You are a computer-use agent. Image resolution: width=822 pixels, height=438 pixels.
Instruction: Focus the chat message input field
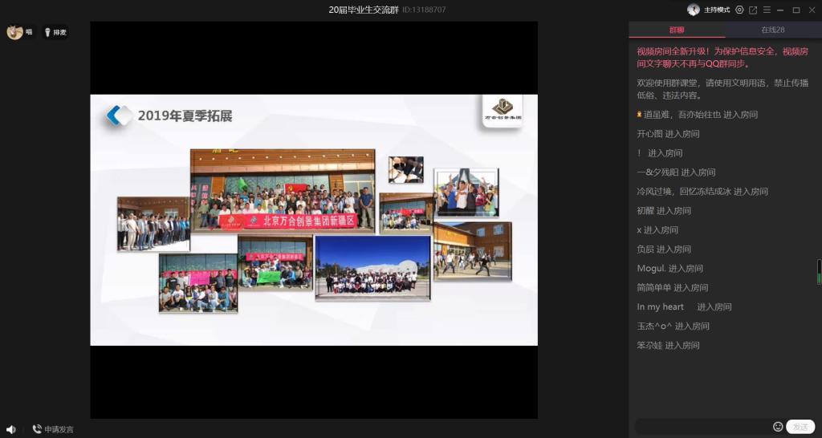(702, 427)
